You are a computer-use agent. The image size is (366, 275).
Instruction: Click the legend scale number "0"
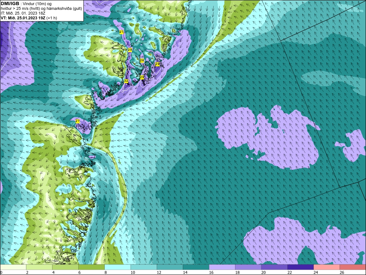click(1, 272)
